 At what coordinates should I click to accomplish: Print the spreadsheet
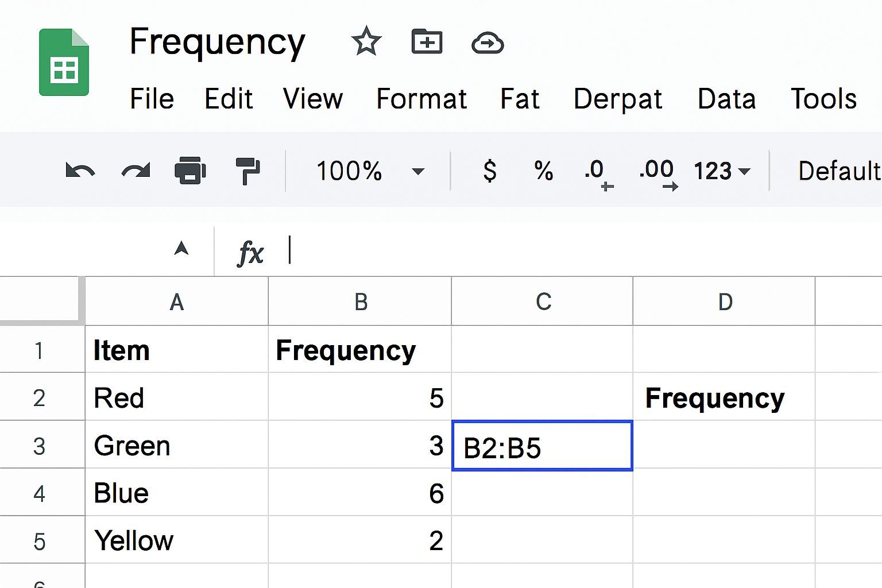coord(190,171)
